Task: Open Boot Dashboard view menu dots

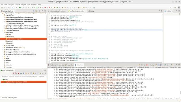Action: [45, 73]
